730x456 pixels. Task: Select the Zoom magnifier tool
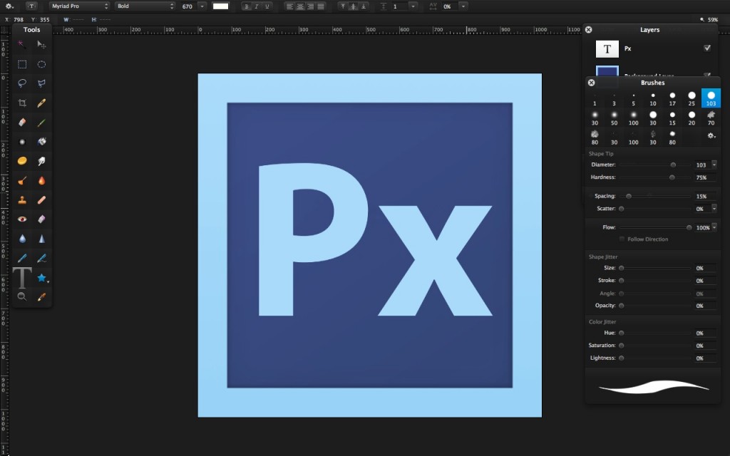(22, 297)
